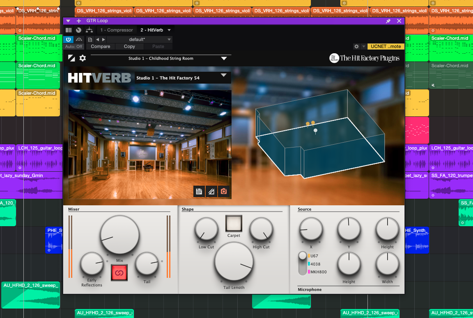Open the routing view icon
This screenshot has width=473, height=318.
[x=89, y=30]
